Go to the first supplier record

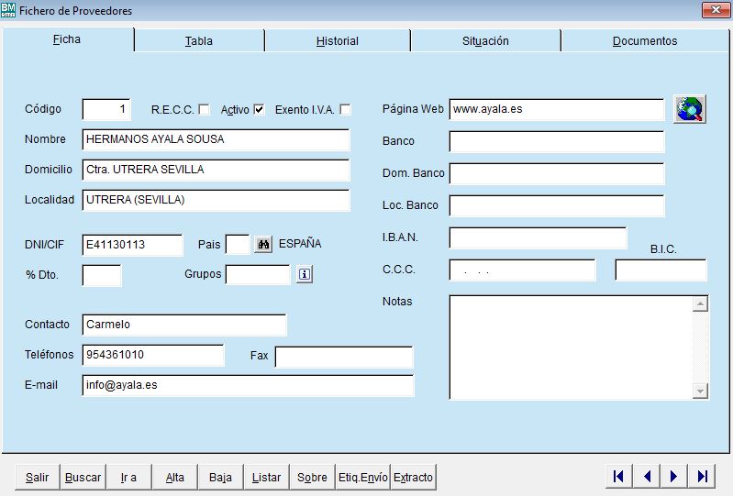pos(618,476)
